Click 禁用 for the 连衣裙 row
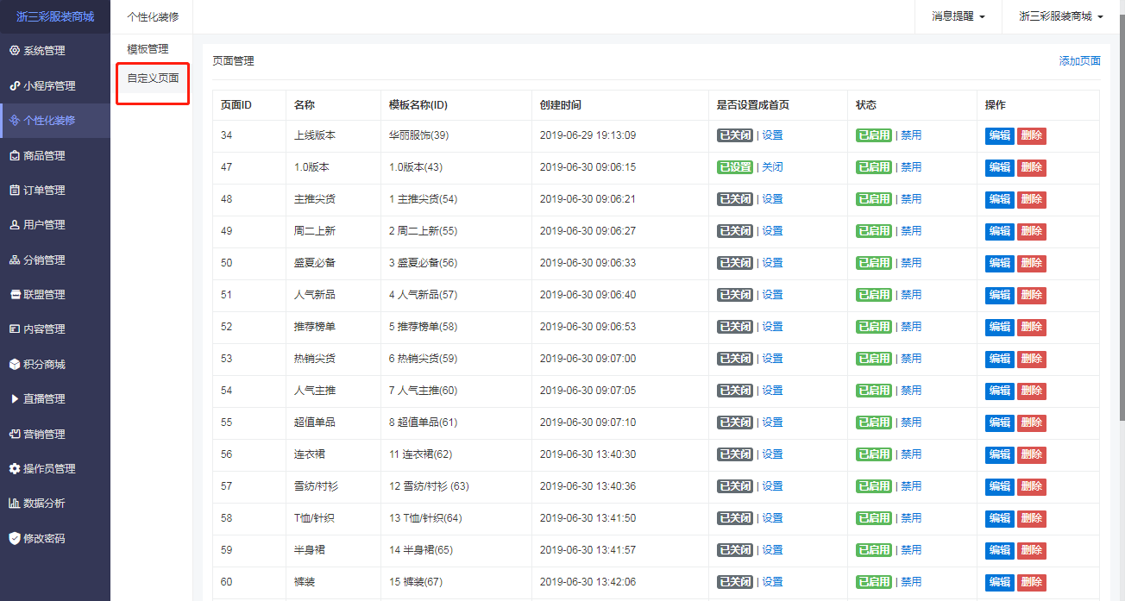Viewport: 1125px width, 601px height. (911, 454)
